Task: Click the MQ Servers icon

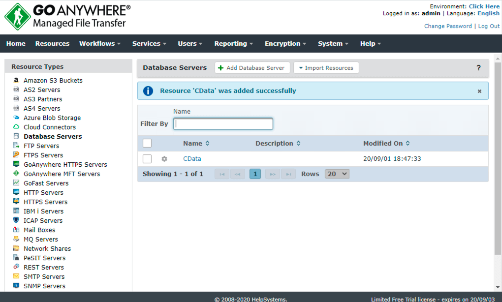Action: (16, 239)
